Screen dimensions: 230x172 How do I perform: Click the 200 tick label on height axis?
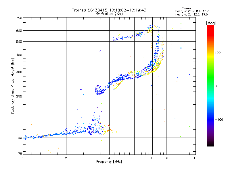click(x=19, y=96)
